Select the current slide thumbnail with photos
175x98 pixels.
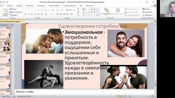pos(5,46)
